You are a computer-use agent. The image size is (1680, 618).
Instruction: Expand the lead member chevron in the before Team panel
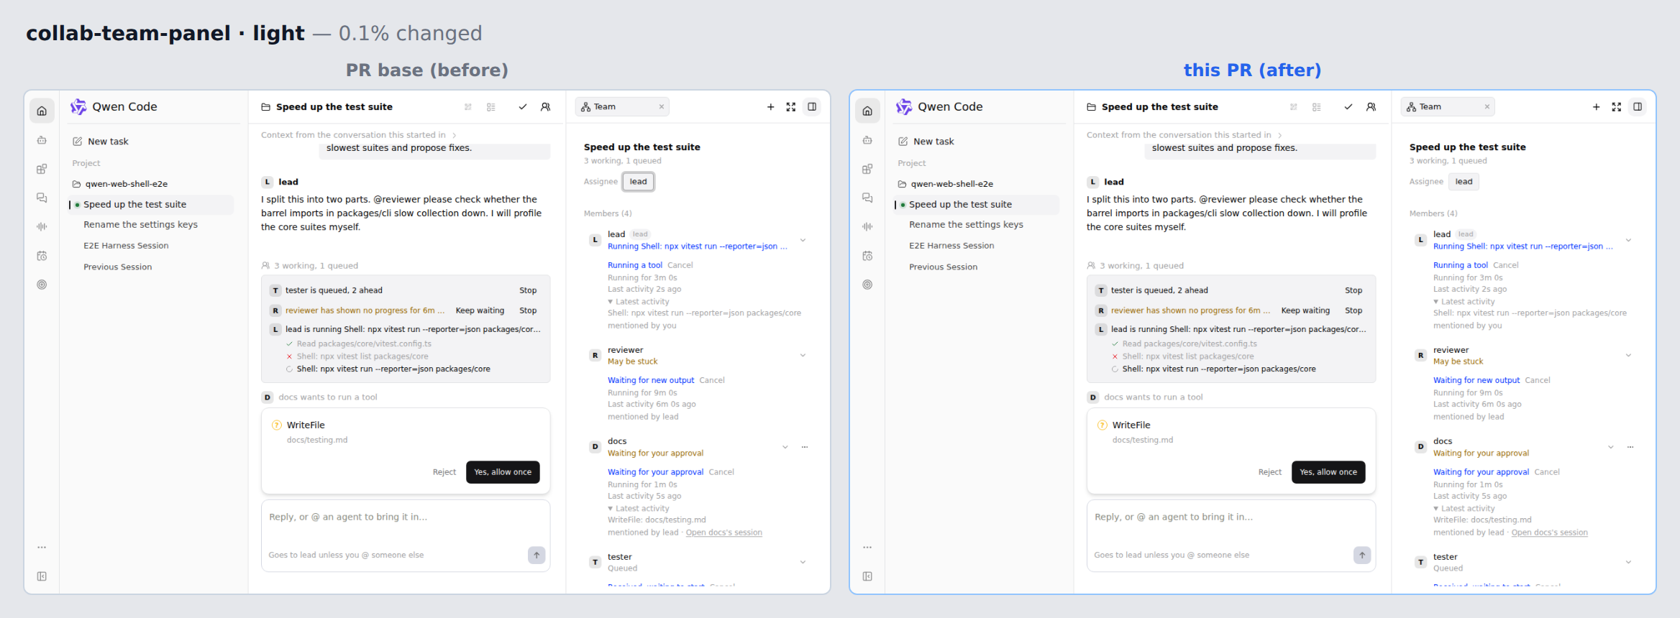(803, 240)
